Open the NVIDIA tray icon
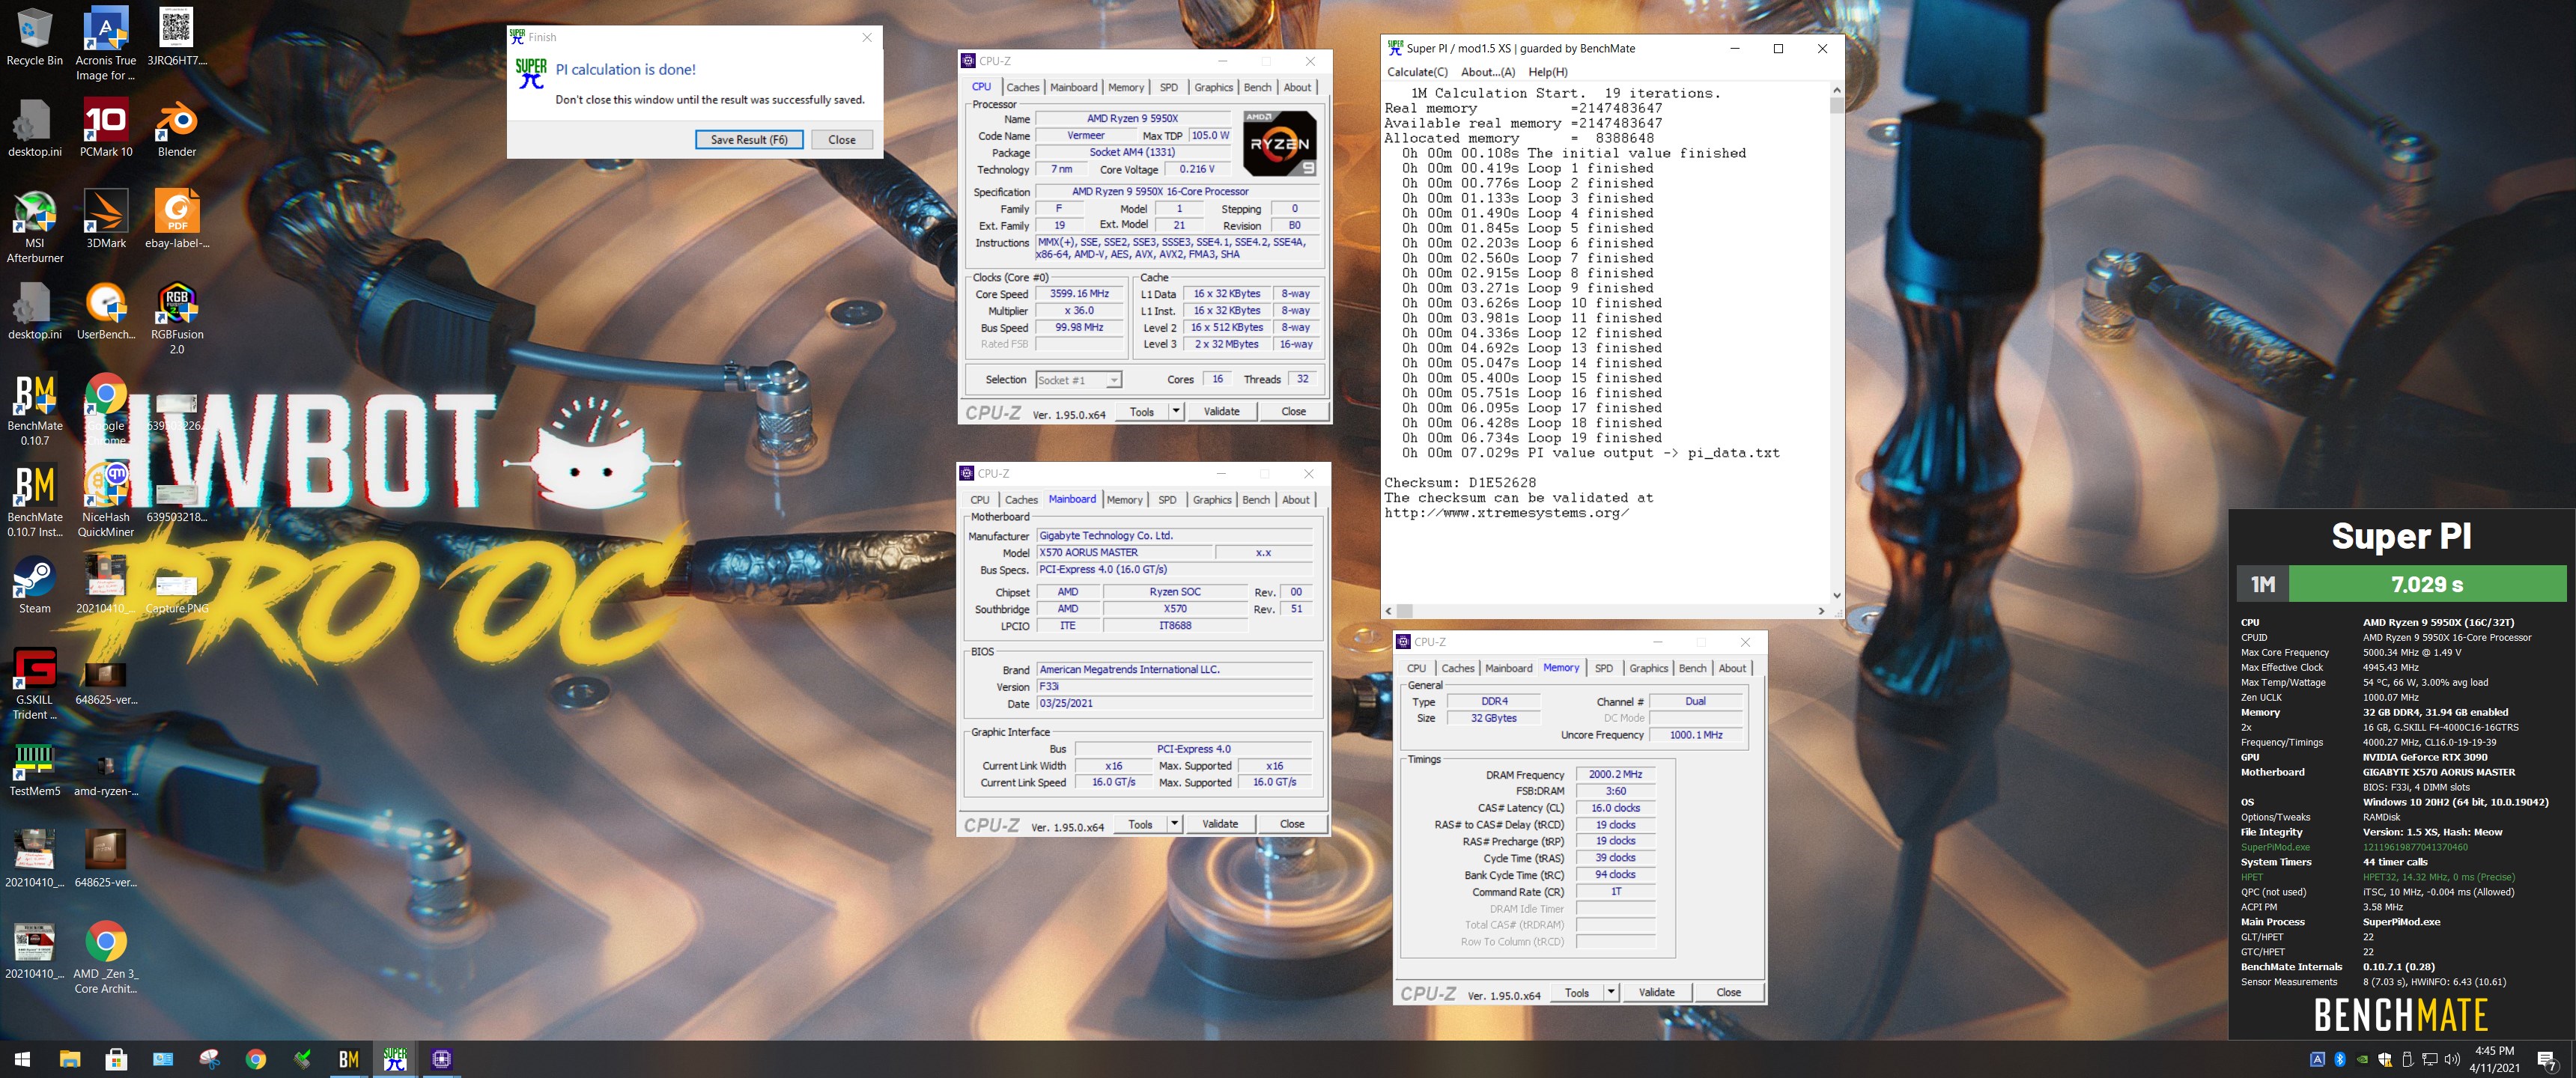The image size is (2576, 1078). coord(2362,1059)
